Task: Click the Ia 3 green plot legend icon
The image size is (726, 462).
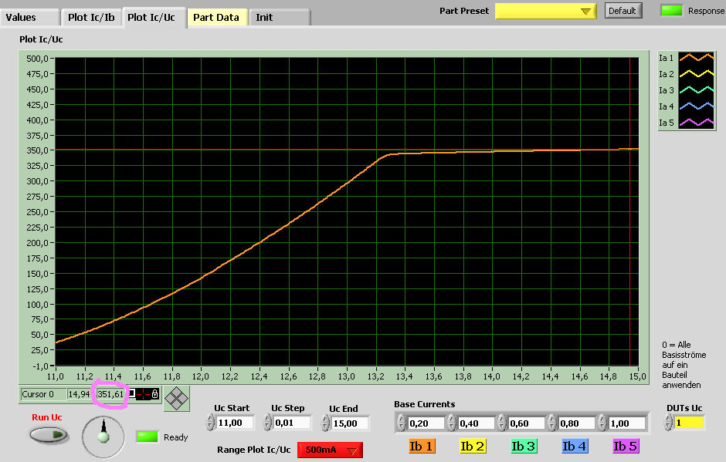Action: click(695, 90)
